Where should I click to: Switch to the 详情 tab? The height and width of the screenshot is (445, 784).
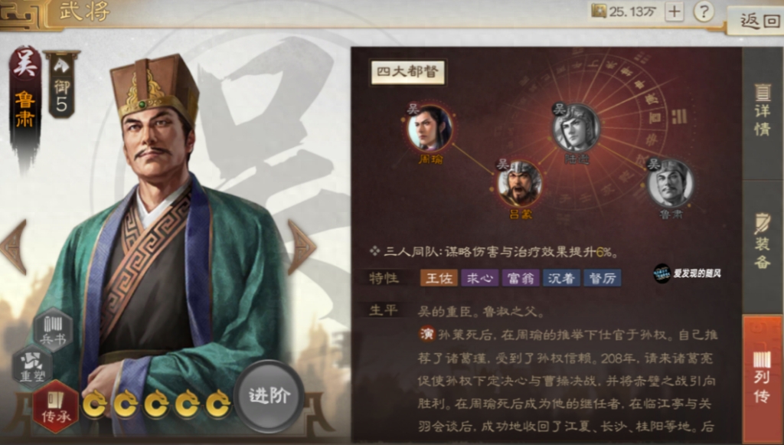coord(762,113)
